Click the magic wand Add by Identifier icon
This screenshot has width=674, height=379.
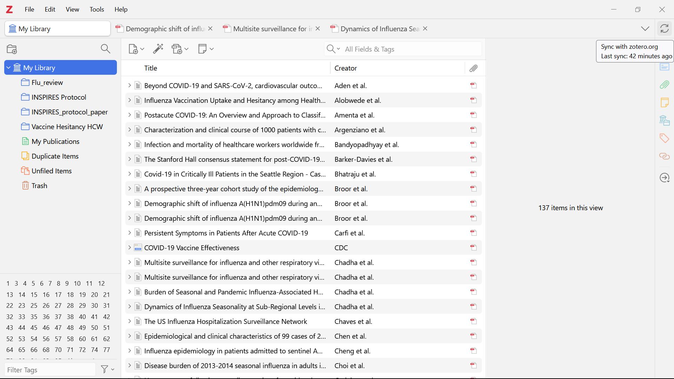158,49
